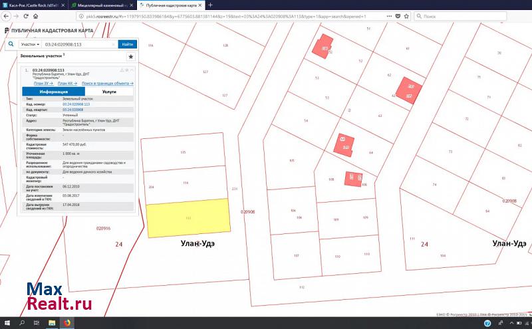
Task: Switch to the Услуги tab
Action: tap(109, 92)
